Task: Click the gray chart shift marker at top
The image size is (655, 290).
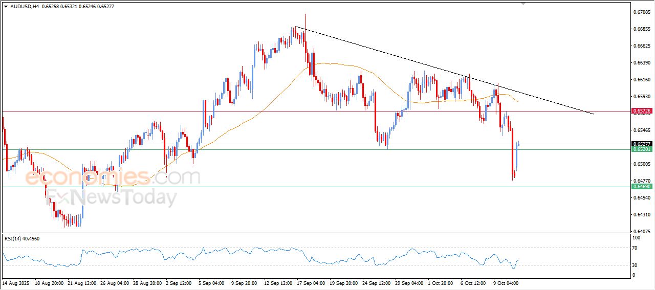Action: pyautogui.click(x=523, y=3)
